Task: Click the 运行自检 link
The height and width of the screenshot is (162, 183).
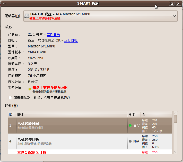Action: coord(71,40)
